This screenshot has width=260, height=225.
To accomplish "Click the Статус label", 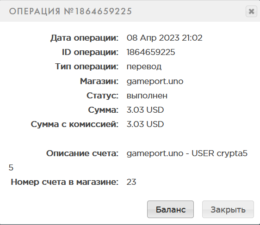I will pos(103,96).
